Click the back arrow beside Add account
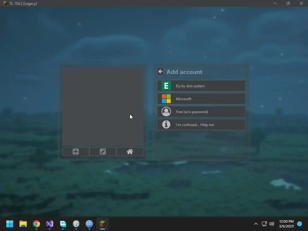The height and width of the screenshot is (231, 308). click(160, 72)
